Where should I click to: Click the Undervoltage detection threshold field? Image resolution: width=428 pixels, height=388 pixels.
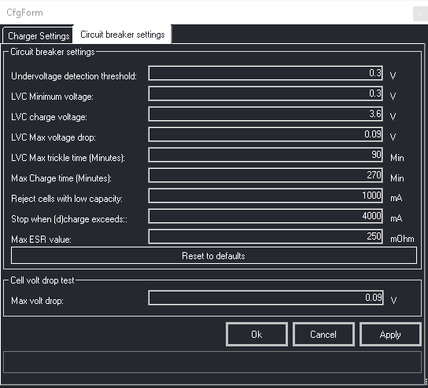pos(266,73)
